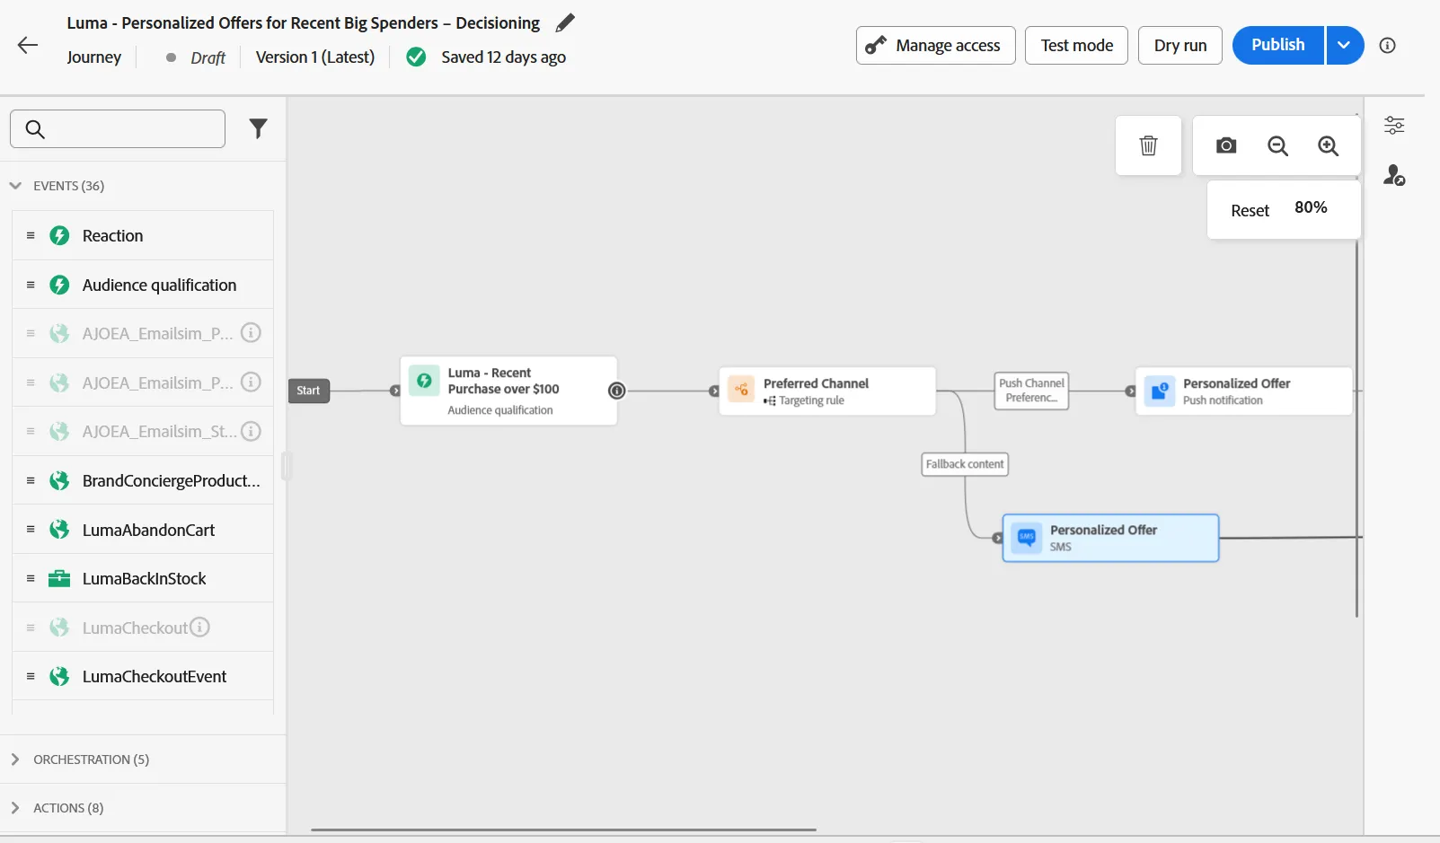The width and height of the screenshot is (1440, 843).
Task: Edit journey name with pencil icon
Action: click(x=565, y=23)
